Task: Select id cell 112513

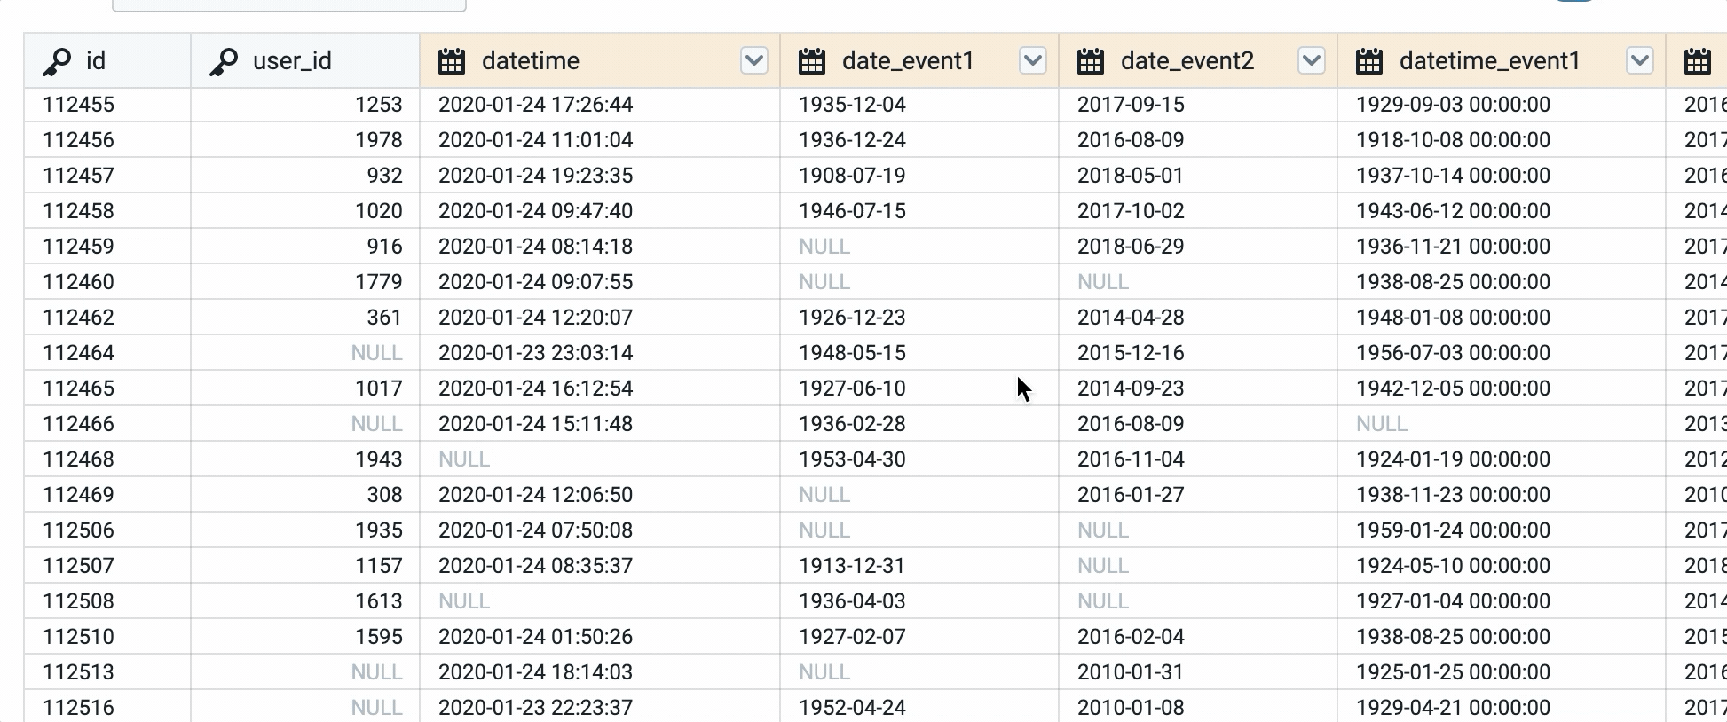Action: [x=107, y=672]
